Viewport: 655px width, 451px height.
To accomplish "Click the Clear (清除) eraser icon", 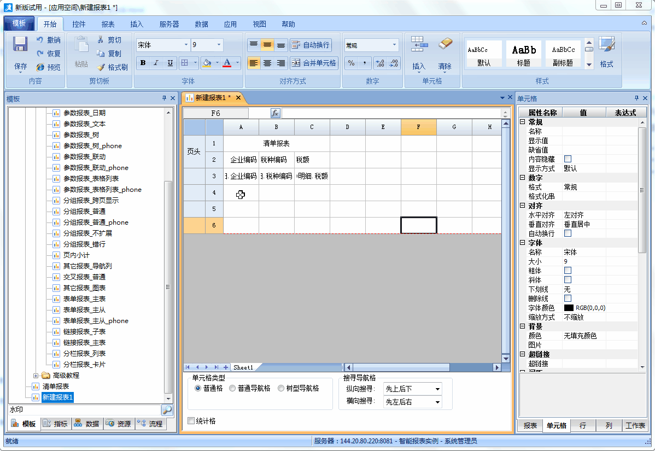I will [446, 44].
